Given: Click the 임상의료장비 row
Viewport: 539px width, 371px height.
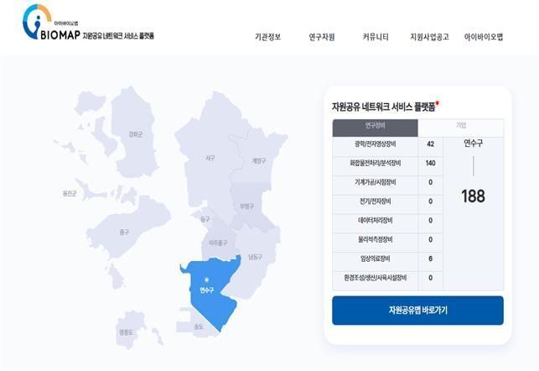Looking at the screenshot, I should [375, 259].
